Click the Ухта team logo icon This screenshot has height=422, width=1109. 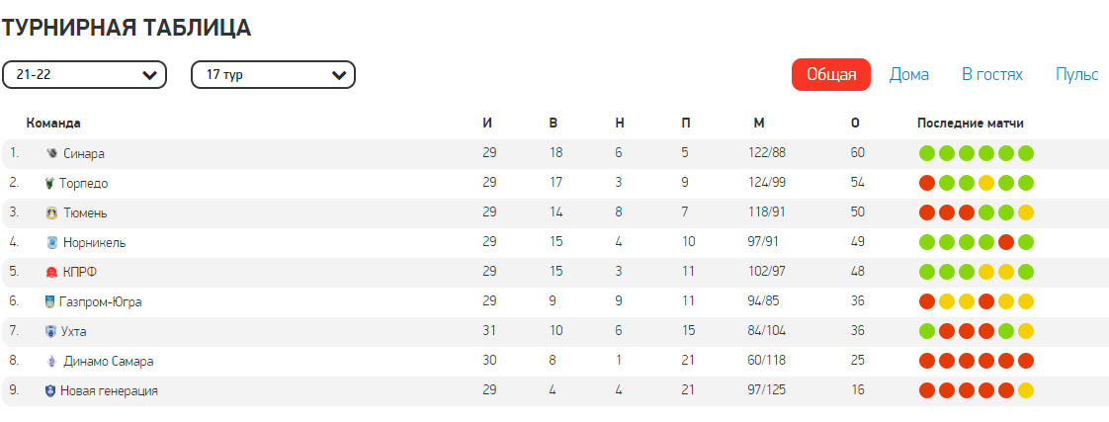(x=50, y=331)
